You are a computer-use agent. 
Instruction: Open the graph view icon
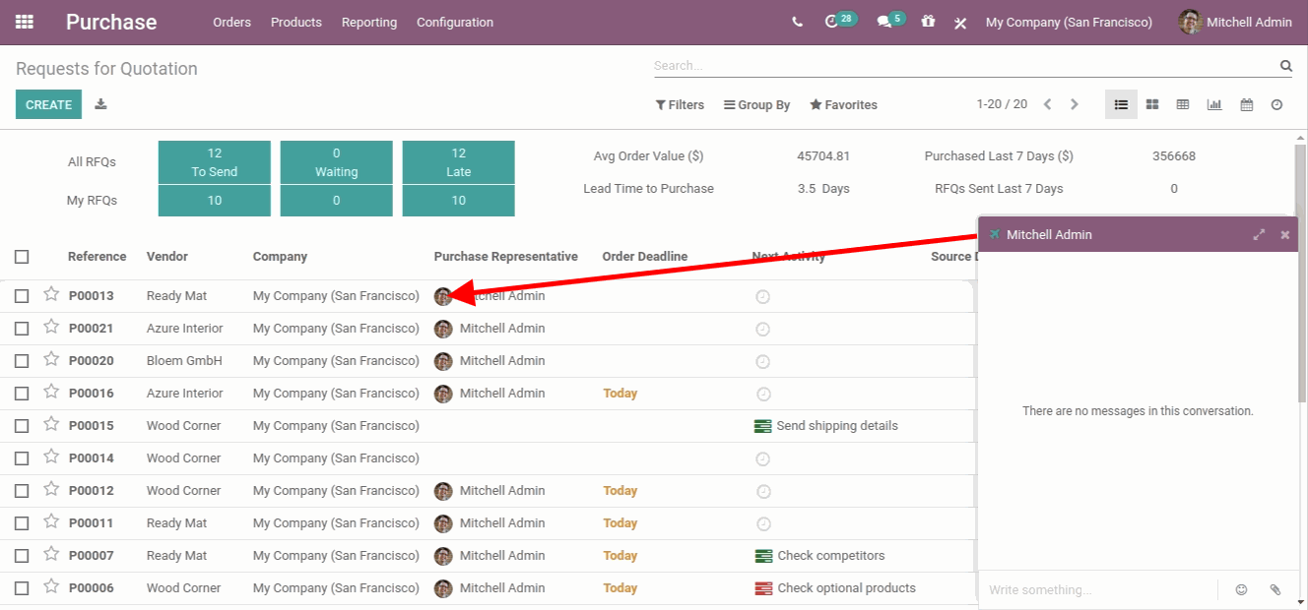[x=1214, y=104]
